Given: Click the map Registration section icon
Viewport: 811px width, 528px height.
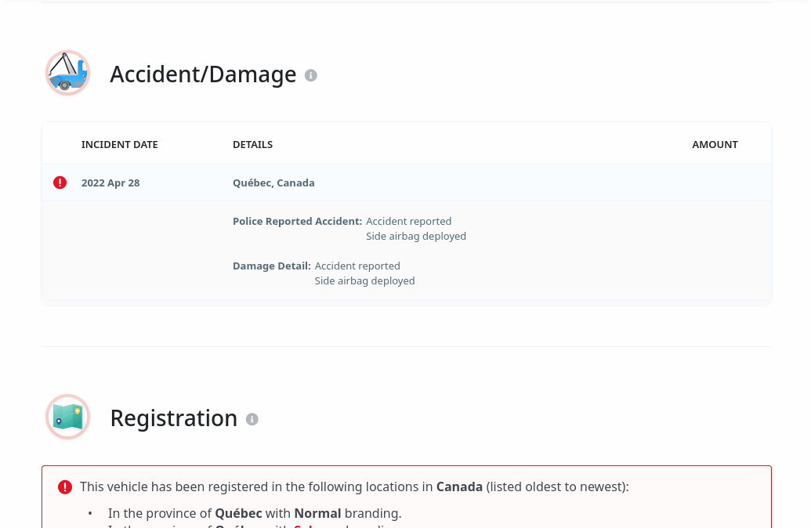Looking at the screenshot, I should click(x=67, y=417).
